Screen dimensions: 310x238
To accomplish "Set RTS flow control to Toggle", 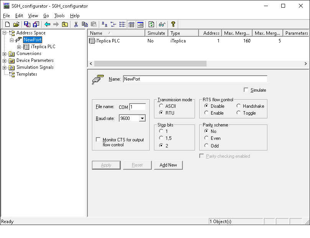I will point(239,113).
